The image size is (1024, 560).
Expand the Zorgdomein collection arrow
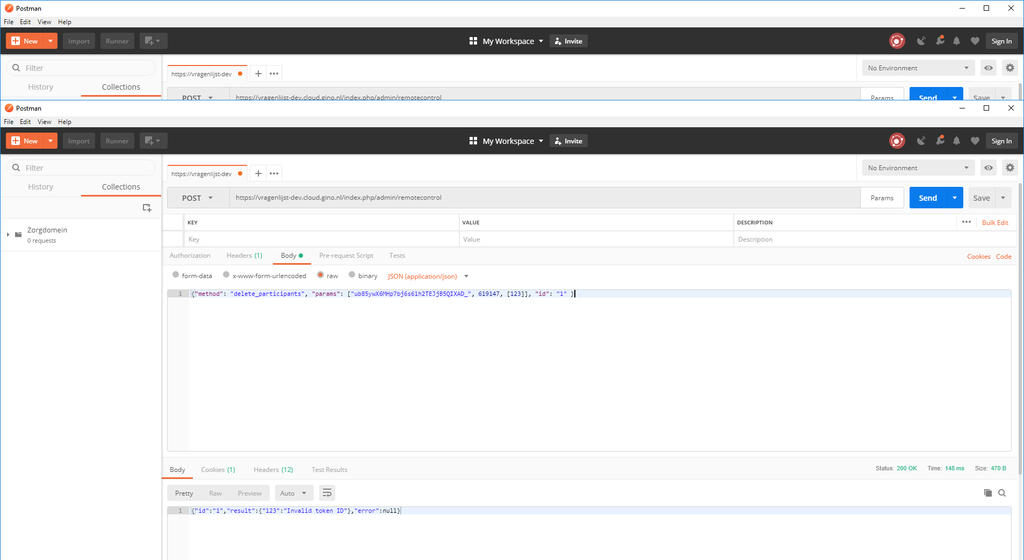(8, 235)
